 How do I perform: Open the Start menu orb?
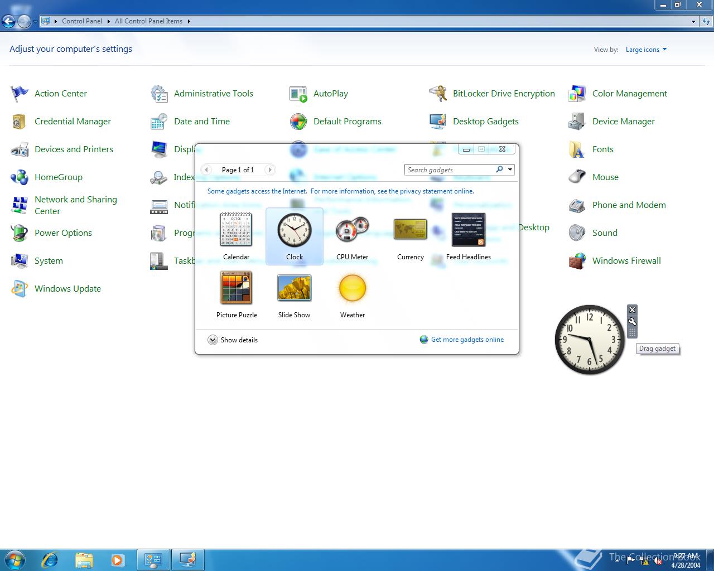pyautogui.click(x=15, y=559)
